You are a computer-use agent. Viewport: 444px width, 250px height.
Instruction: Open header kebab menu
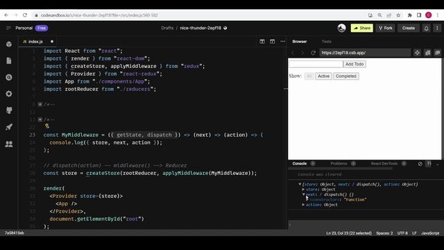pyautogui.click(x=437, y=28)
